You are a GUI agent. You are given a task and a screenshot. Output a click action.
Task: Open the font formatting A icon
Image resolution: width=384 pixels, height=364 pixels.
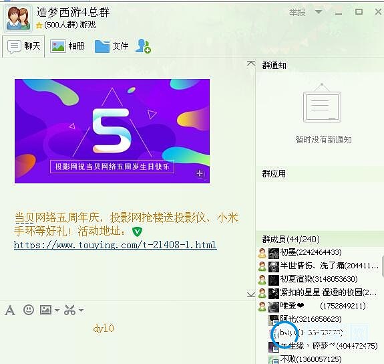click(x=10, y=310)
